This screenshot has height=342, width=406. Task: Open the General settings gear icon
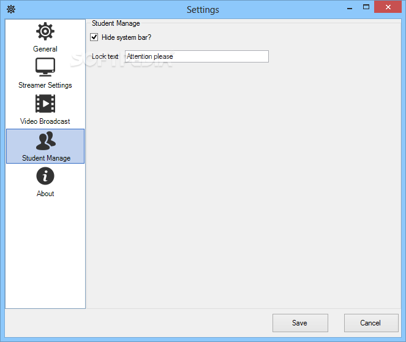pyautogui.click(x=45, y=31)
